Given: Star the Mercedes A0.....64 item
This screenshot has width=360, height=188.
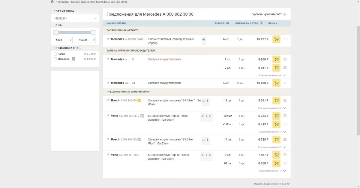Looking at the screenshot, I should pyautogui.click(x=108, y=83).
